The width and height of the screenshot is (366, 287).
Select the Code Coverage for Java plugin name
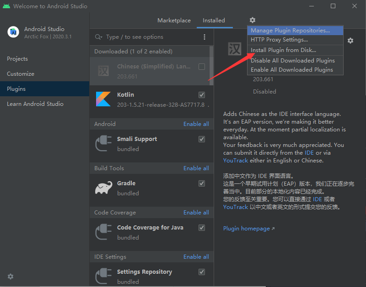150,228
